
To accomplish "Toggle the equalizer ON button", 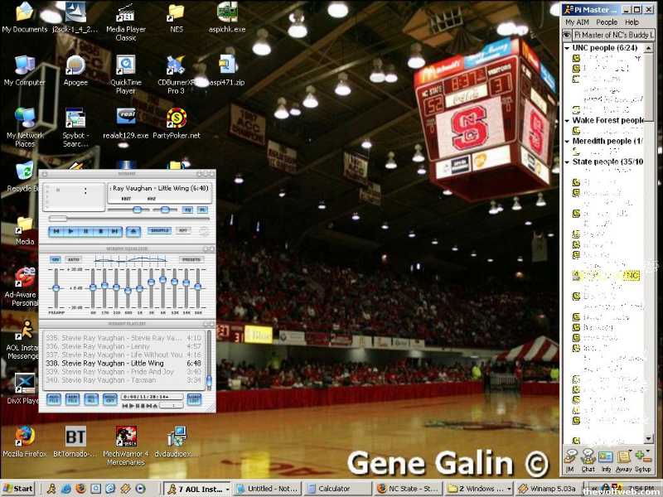I will click(56, 259).
